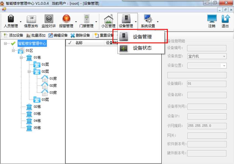Select 03房 in the tree
234x164 pixels.
click(53, 93)
